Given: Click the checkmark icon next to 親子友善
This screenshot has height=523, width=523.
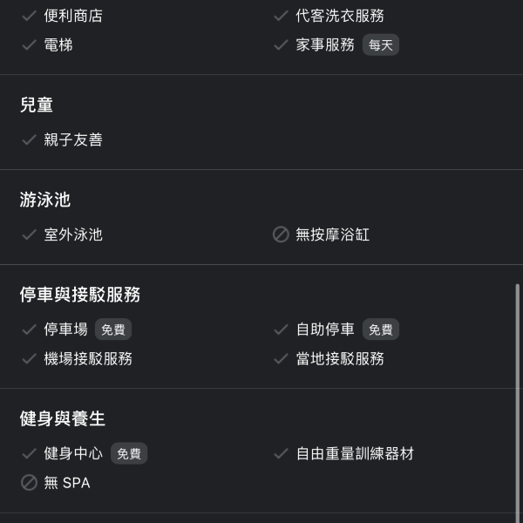Looking at the screenshot, I should [x=29, y=139].
